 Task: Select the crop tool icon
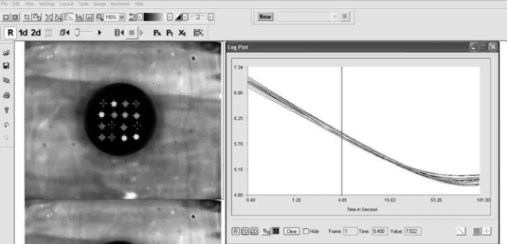27,17
